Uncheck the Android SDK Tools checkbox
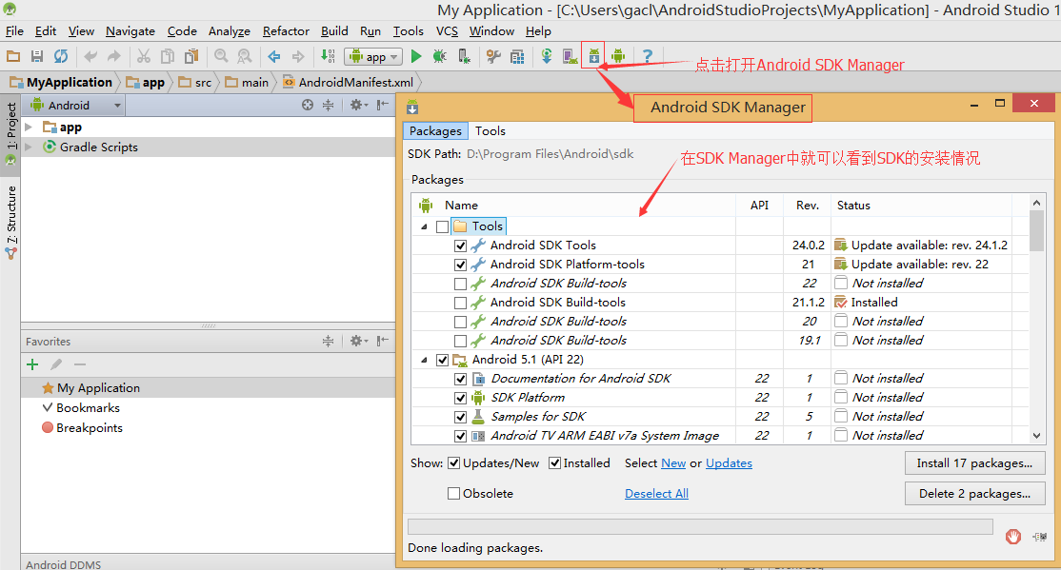Viewport: 1061px width, 570px height. pyautogui.click(x=461, y=246)
